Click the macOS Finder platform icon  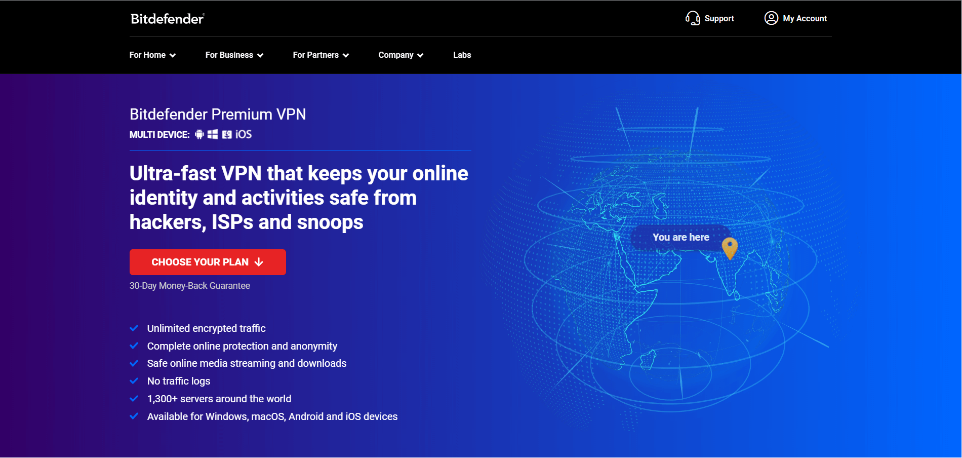[x=227, y=134]
